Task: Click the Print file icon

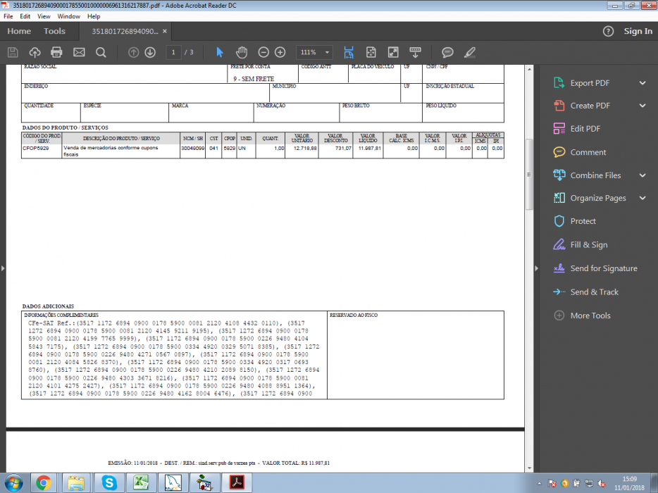Action: click(56, 52)
